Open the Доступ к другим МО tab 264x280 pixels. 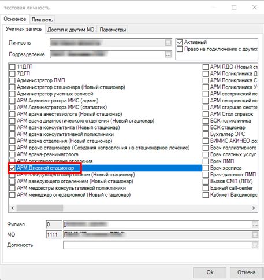click(x=70, y=30)
